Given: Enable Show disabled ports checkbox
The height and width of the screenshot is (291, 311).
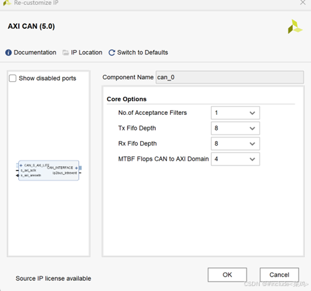Looking at the screenshot, I should tap(13, 78).
